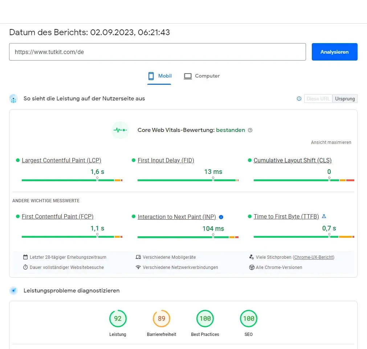Click the FID distribution bar
Image resolution: width=367 pixels, height=349 pixels.
188,180
